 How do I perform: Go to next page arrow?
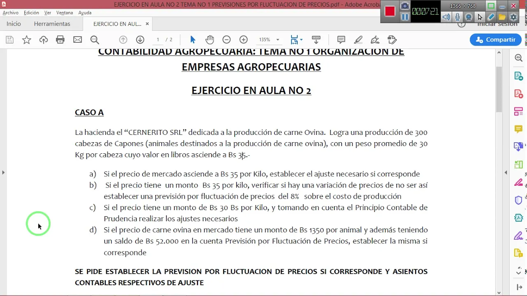(140, 40)
